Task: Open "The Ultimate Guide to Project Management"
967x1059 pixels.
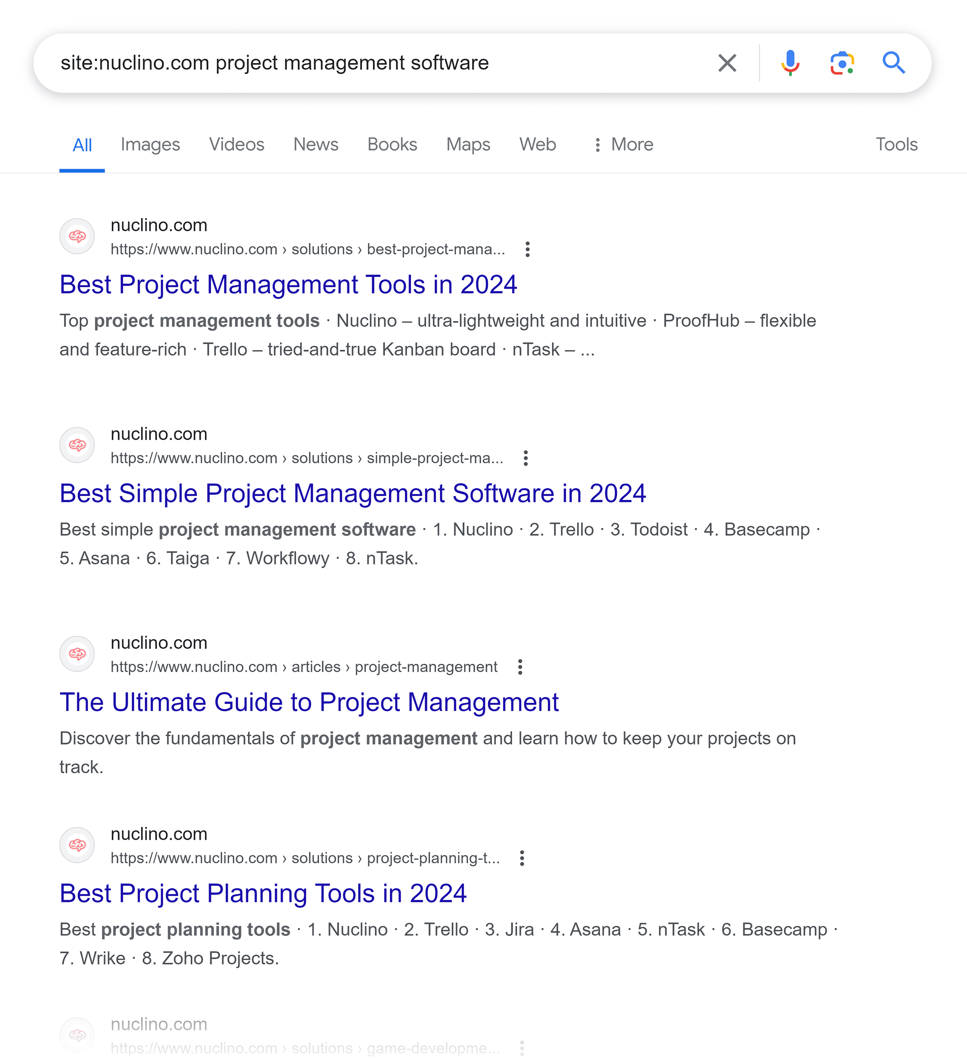Action: (309, 702)
